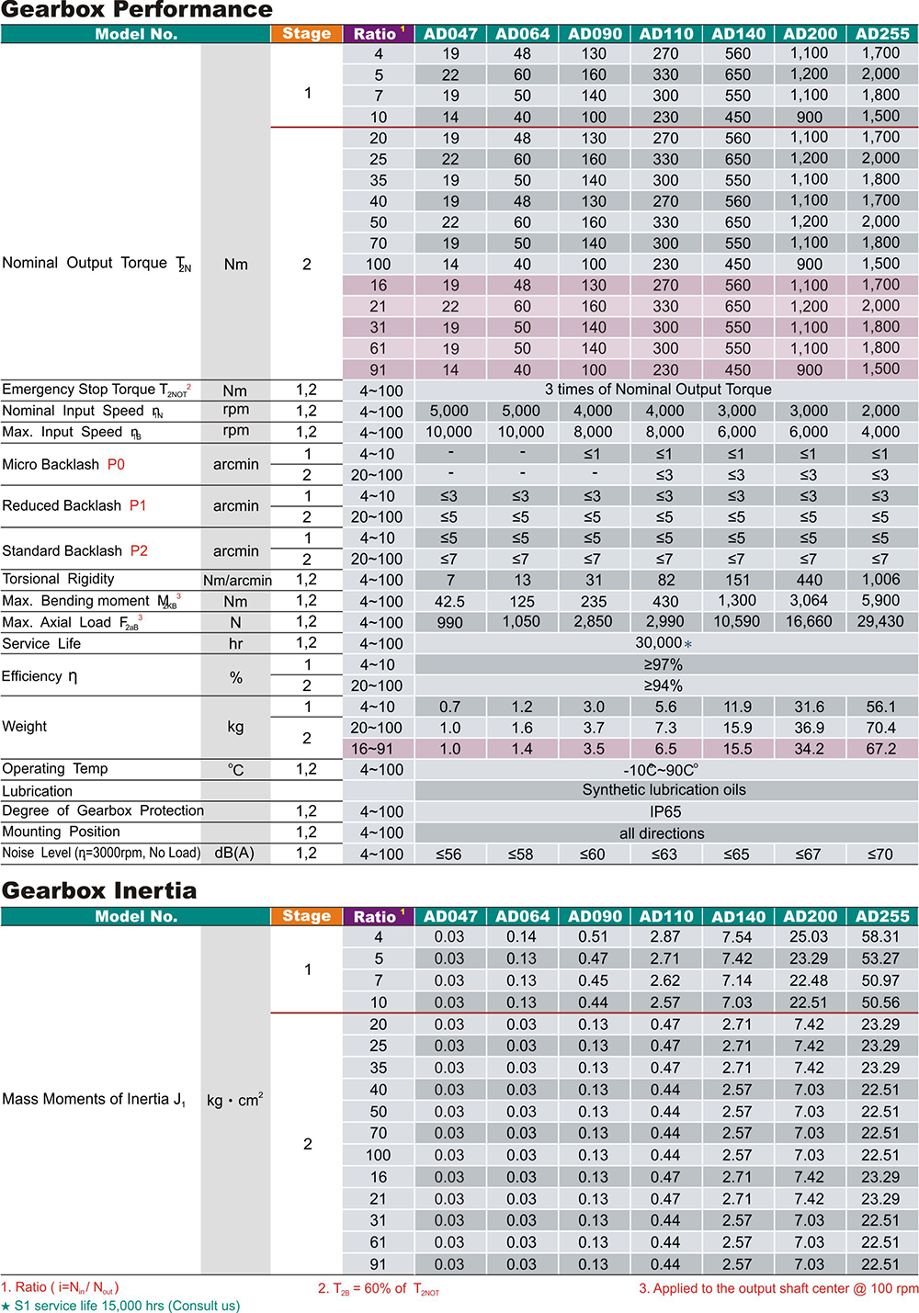Select the "3,064" bending moment value

(809, 601)
